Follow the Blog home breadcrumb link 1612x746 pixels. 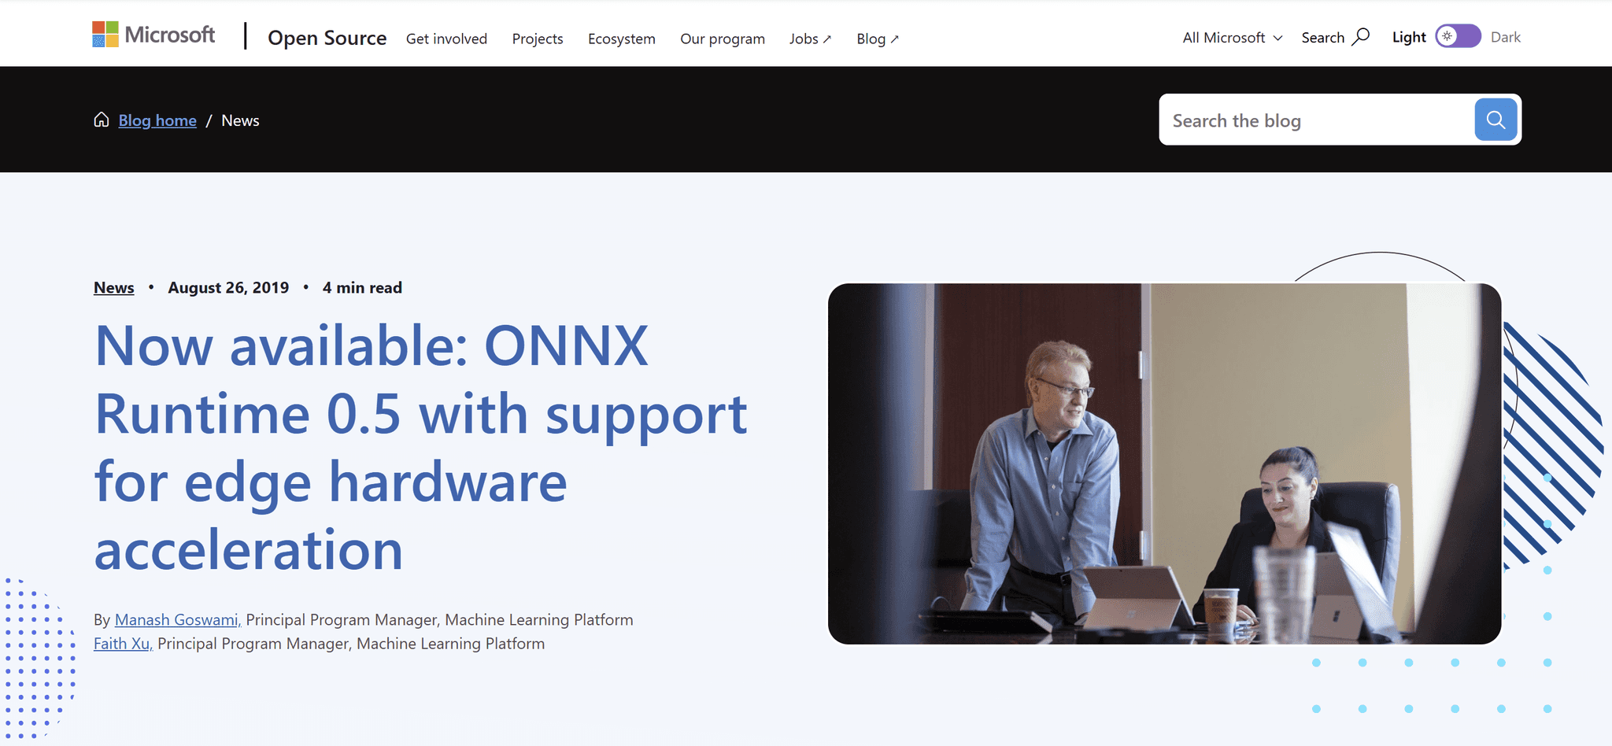tap(157, 120)
